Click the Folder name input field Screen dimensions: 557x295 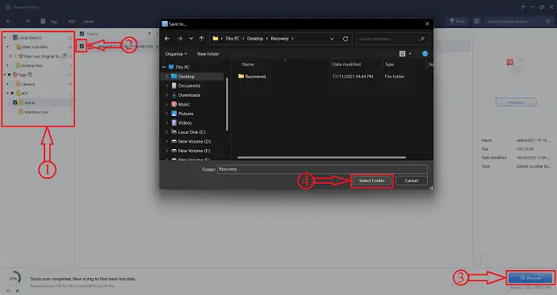pos(322,169)
